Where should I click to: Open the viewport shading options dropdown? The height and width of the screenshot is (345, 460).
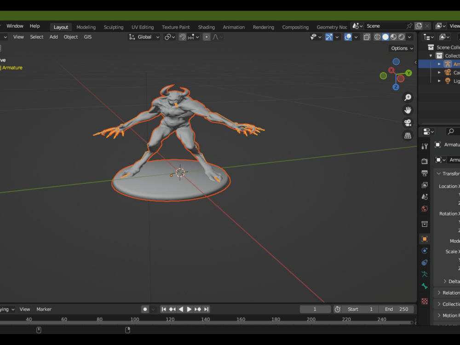(x=409, y=37)
